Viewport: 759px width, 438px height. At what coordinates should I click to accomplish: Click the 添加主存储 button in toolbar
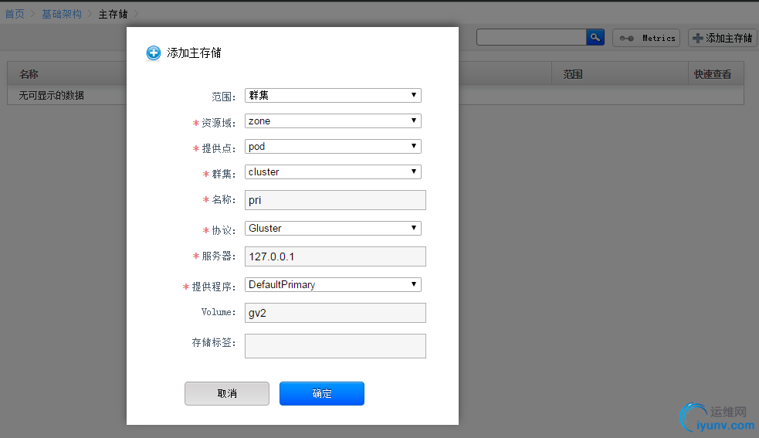coord(722,38)
